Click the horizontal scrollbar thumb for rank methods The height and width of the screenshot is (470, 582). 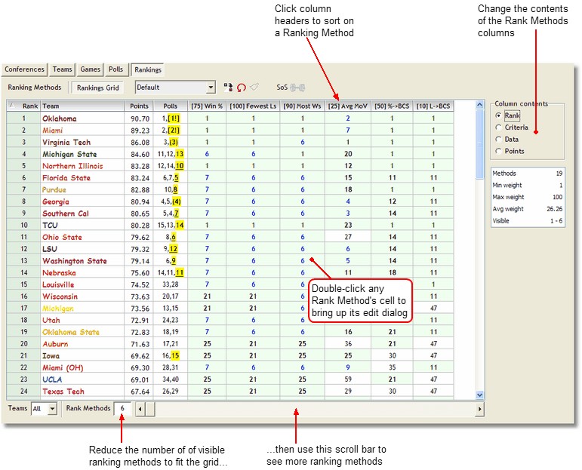150,409
